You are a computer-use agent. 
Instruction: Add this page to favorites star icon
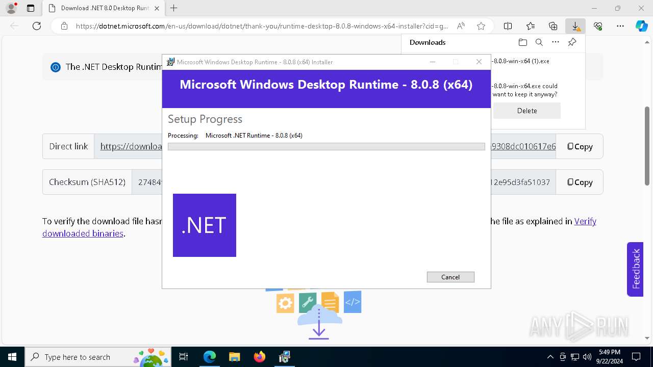click(x=481, y=26)
